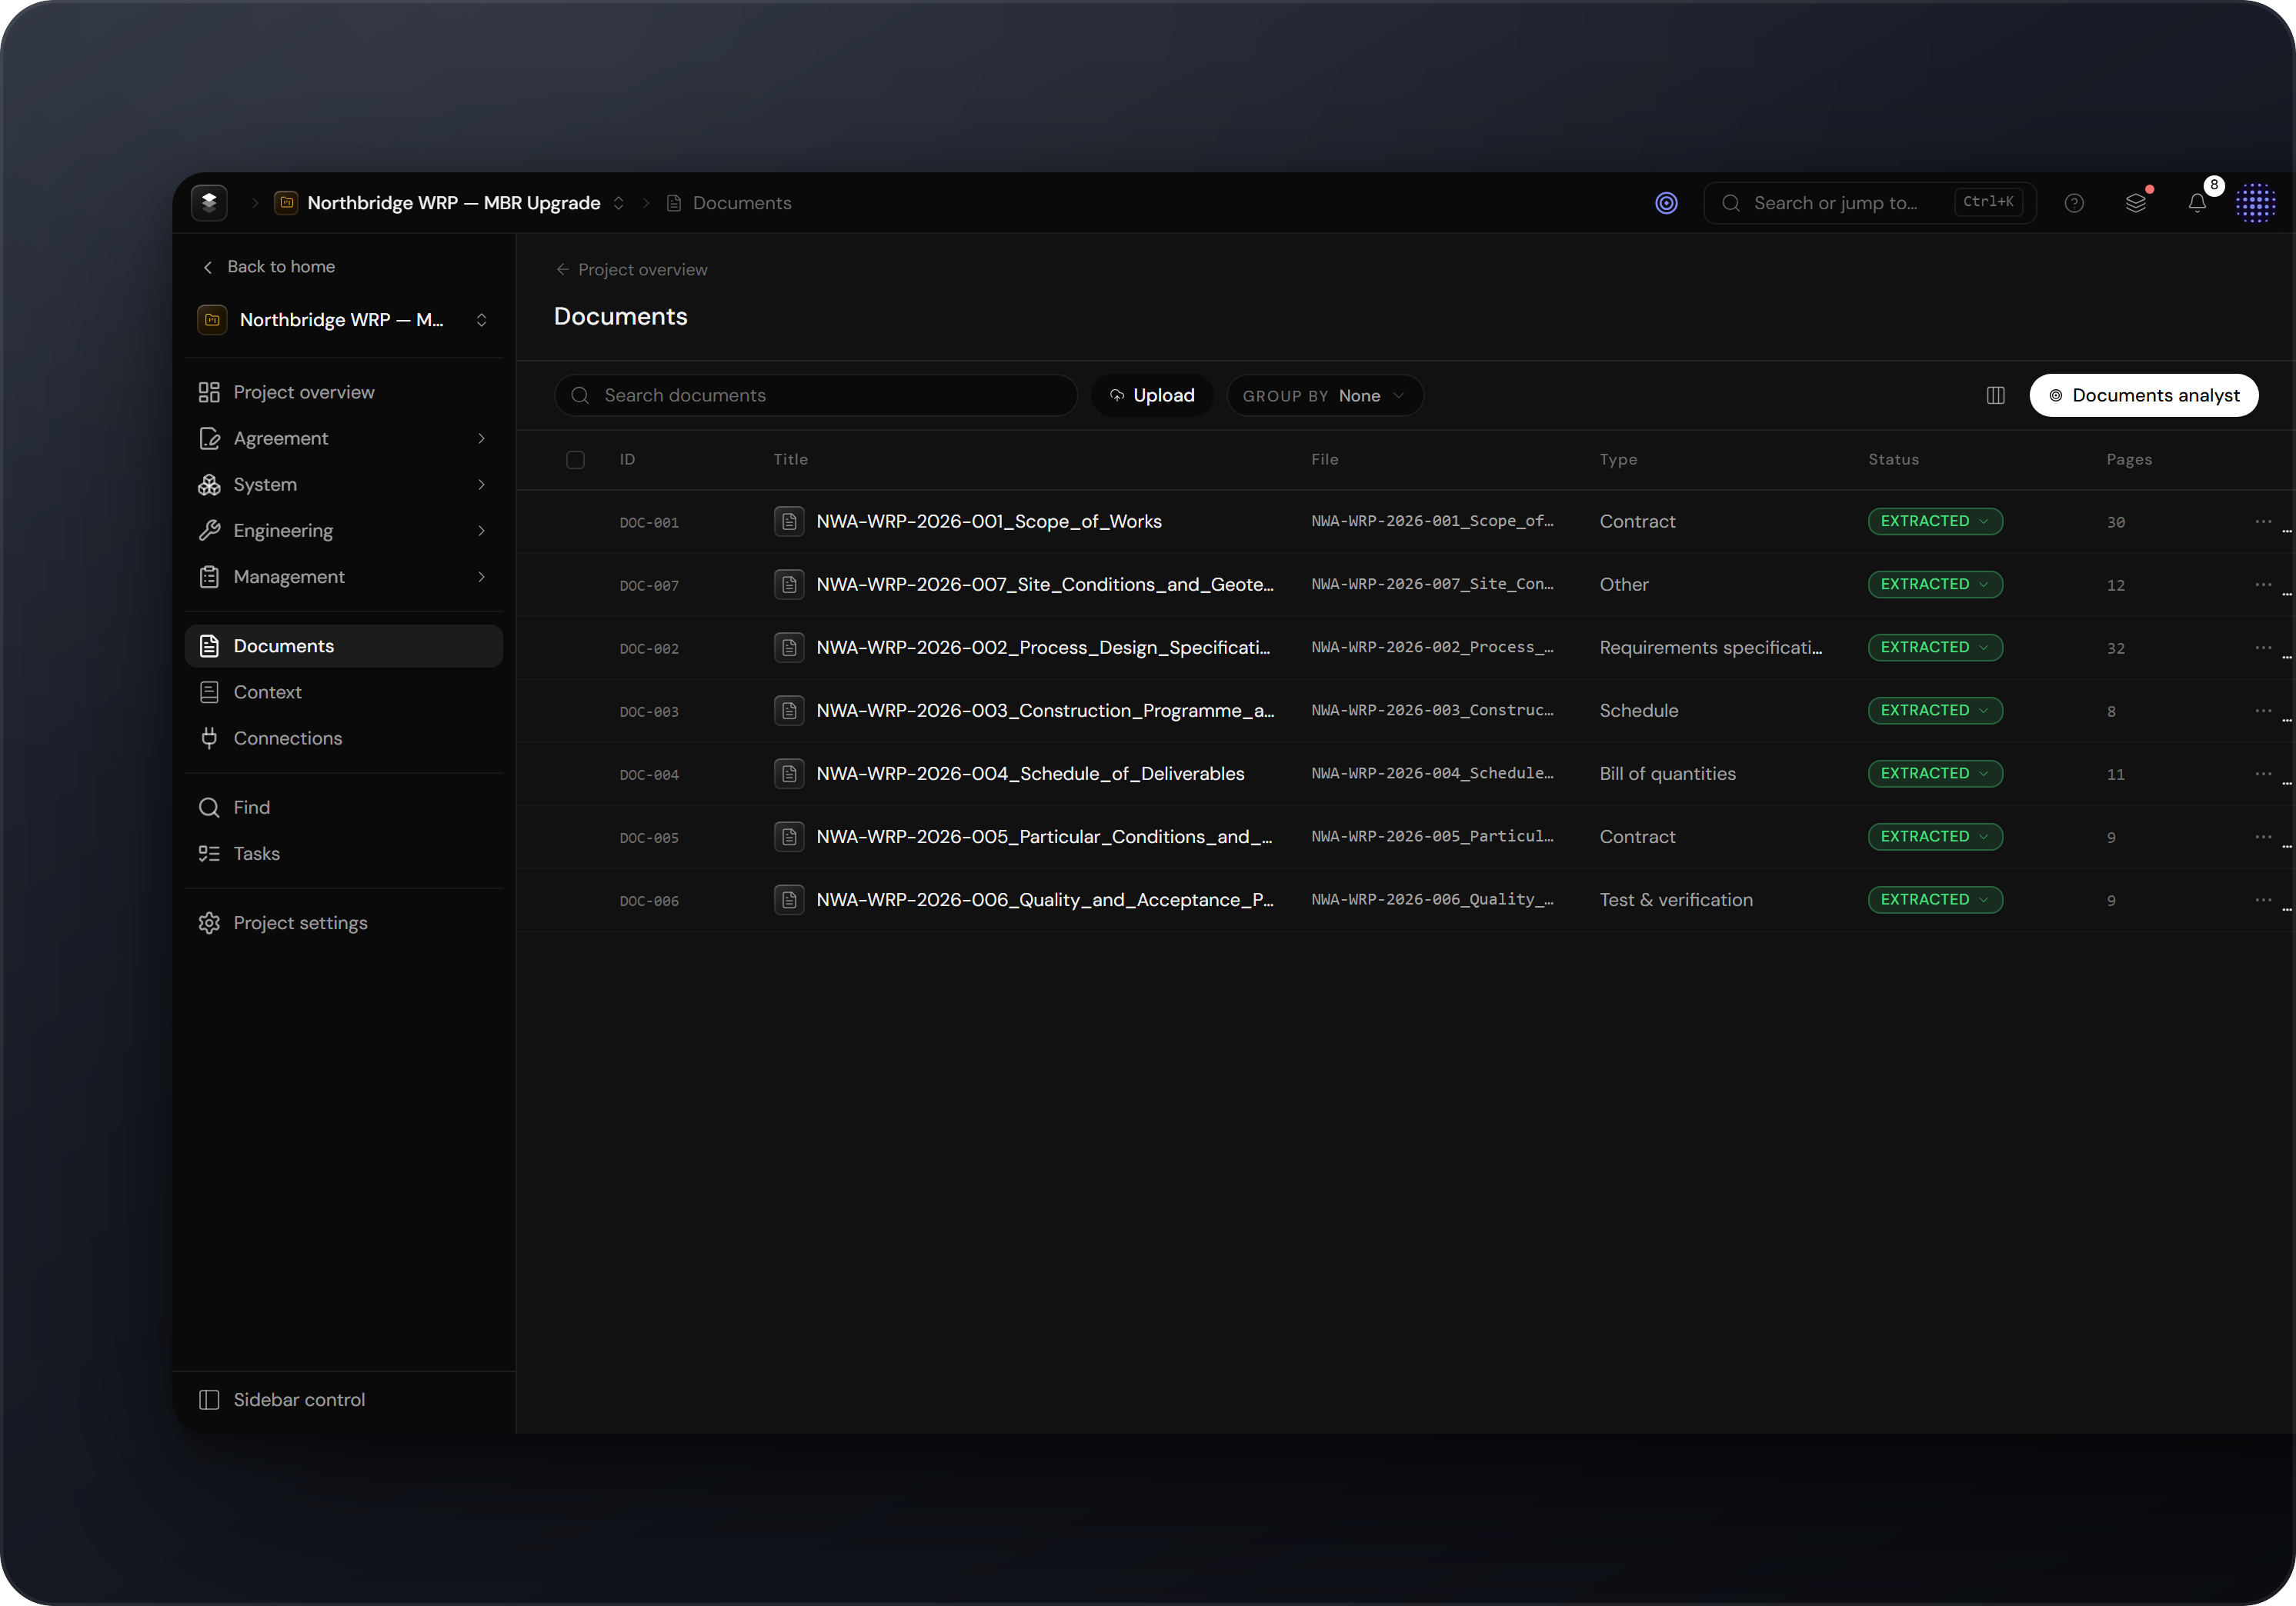This screenshot has height=1606, width=2296.
Task: Open the AI assistant target icon in top bar
Action: coord(1666,203)
